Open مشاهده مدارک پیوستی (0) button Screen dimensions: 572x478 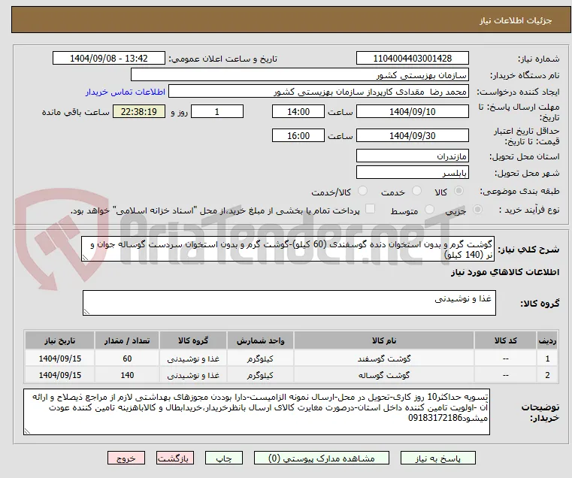point(322,458)
